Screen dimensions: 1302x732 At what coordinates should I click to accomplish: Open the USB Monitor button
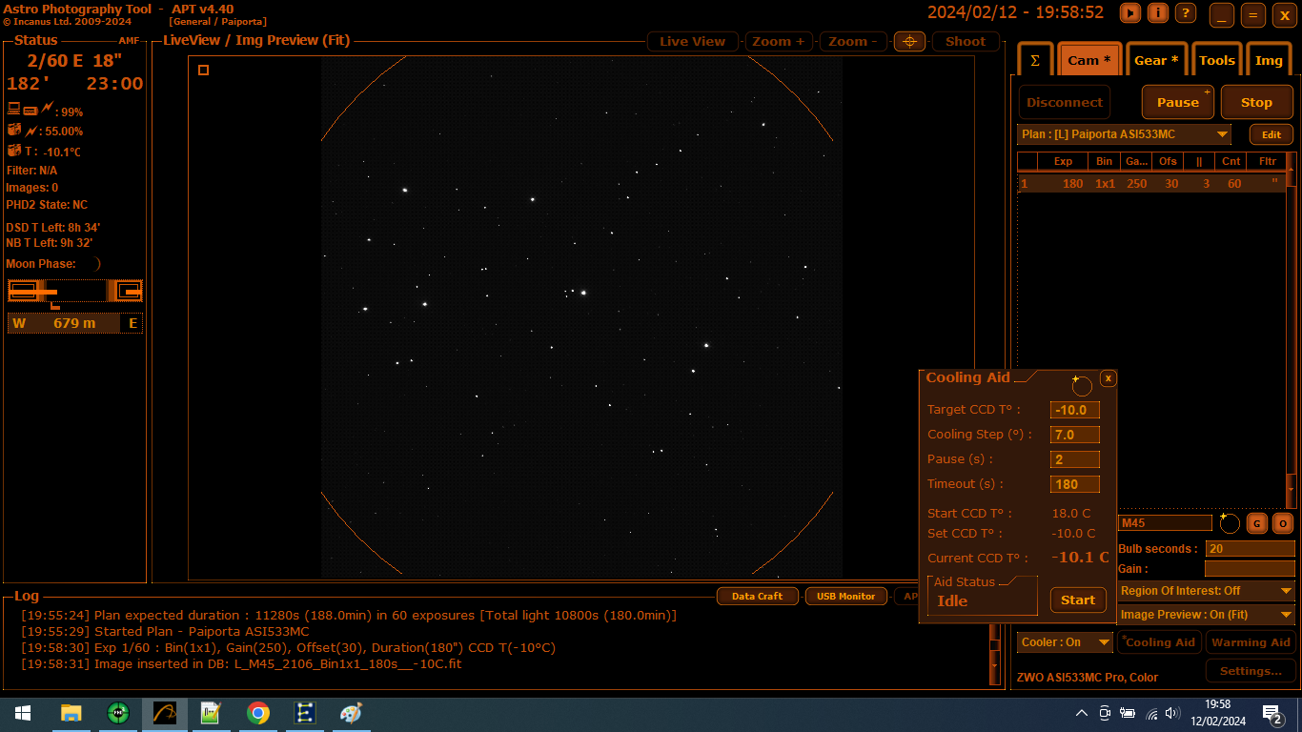coord(846,597)
